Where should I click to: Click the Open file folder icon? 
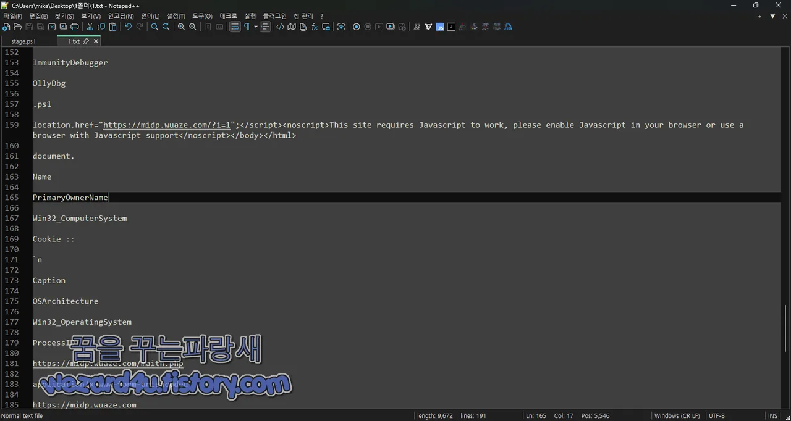tap(18, 27)
